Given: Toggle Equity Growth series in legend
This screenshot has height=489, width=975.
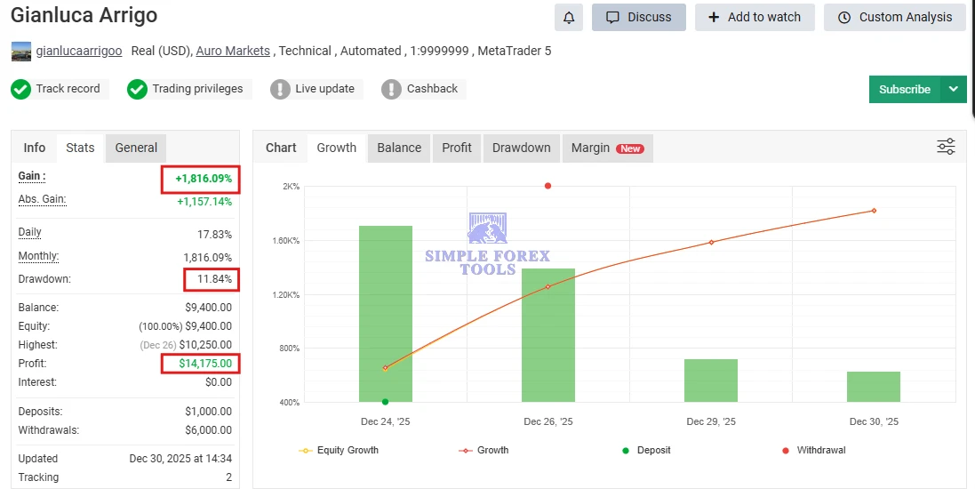Looking at the screenshot, I should point(339,450).
